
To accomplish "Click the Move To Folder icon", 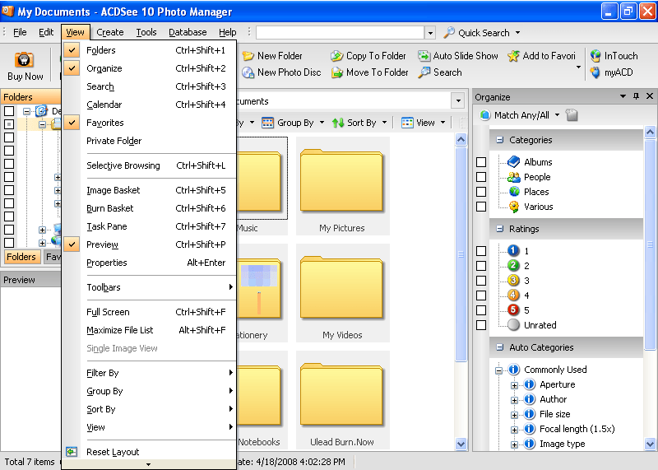I will (336, 72).
